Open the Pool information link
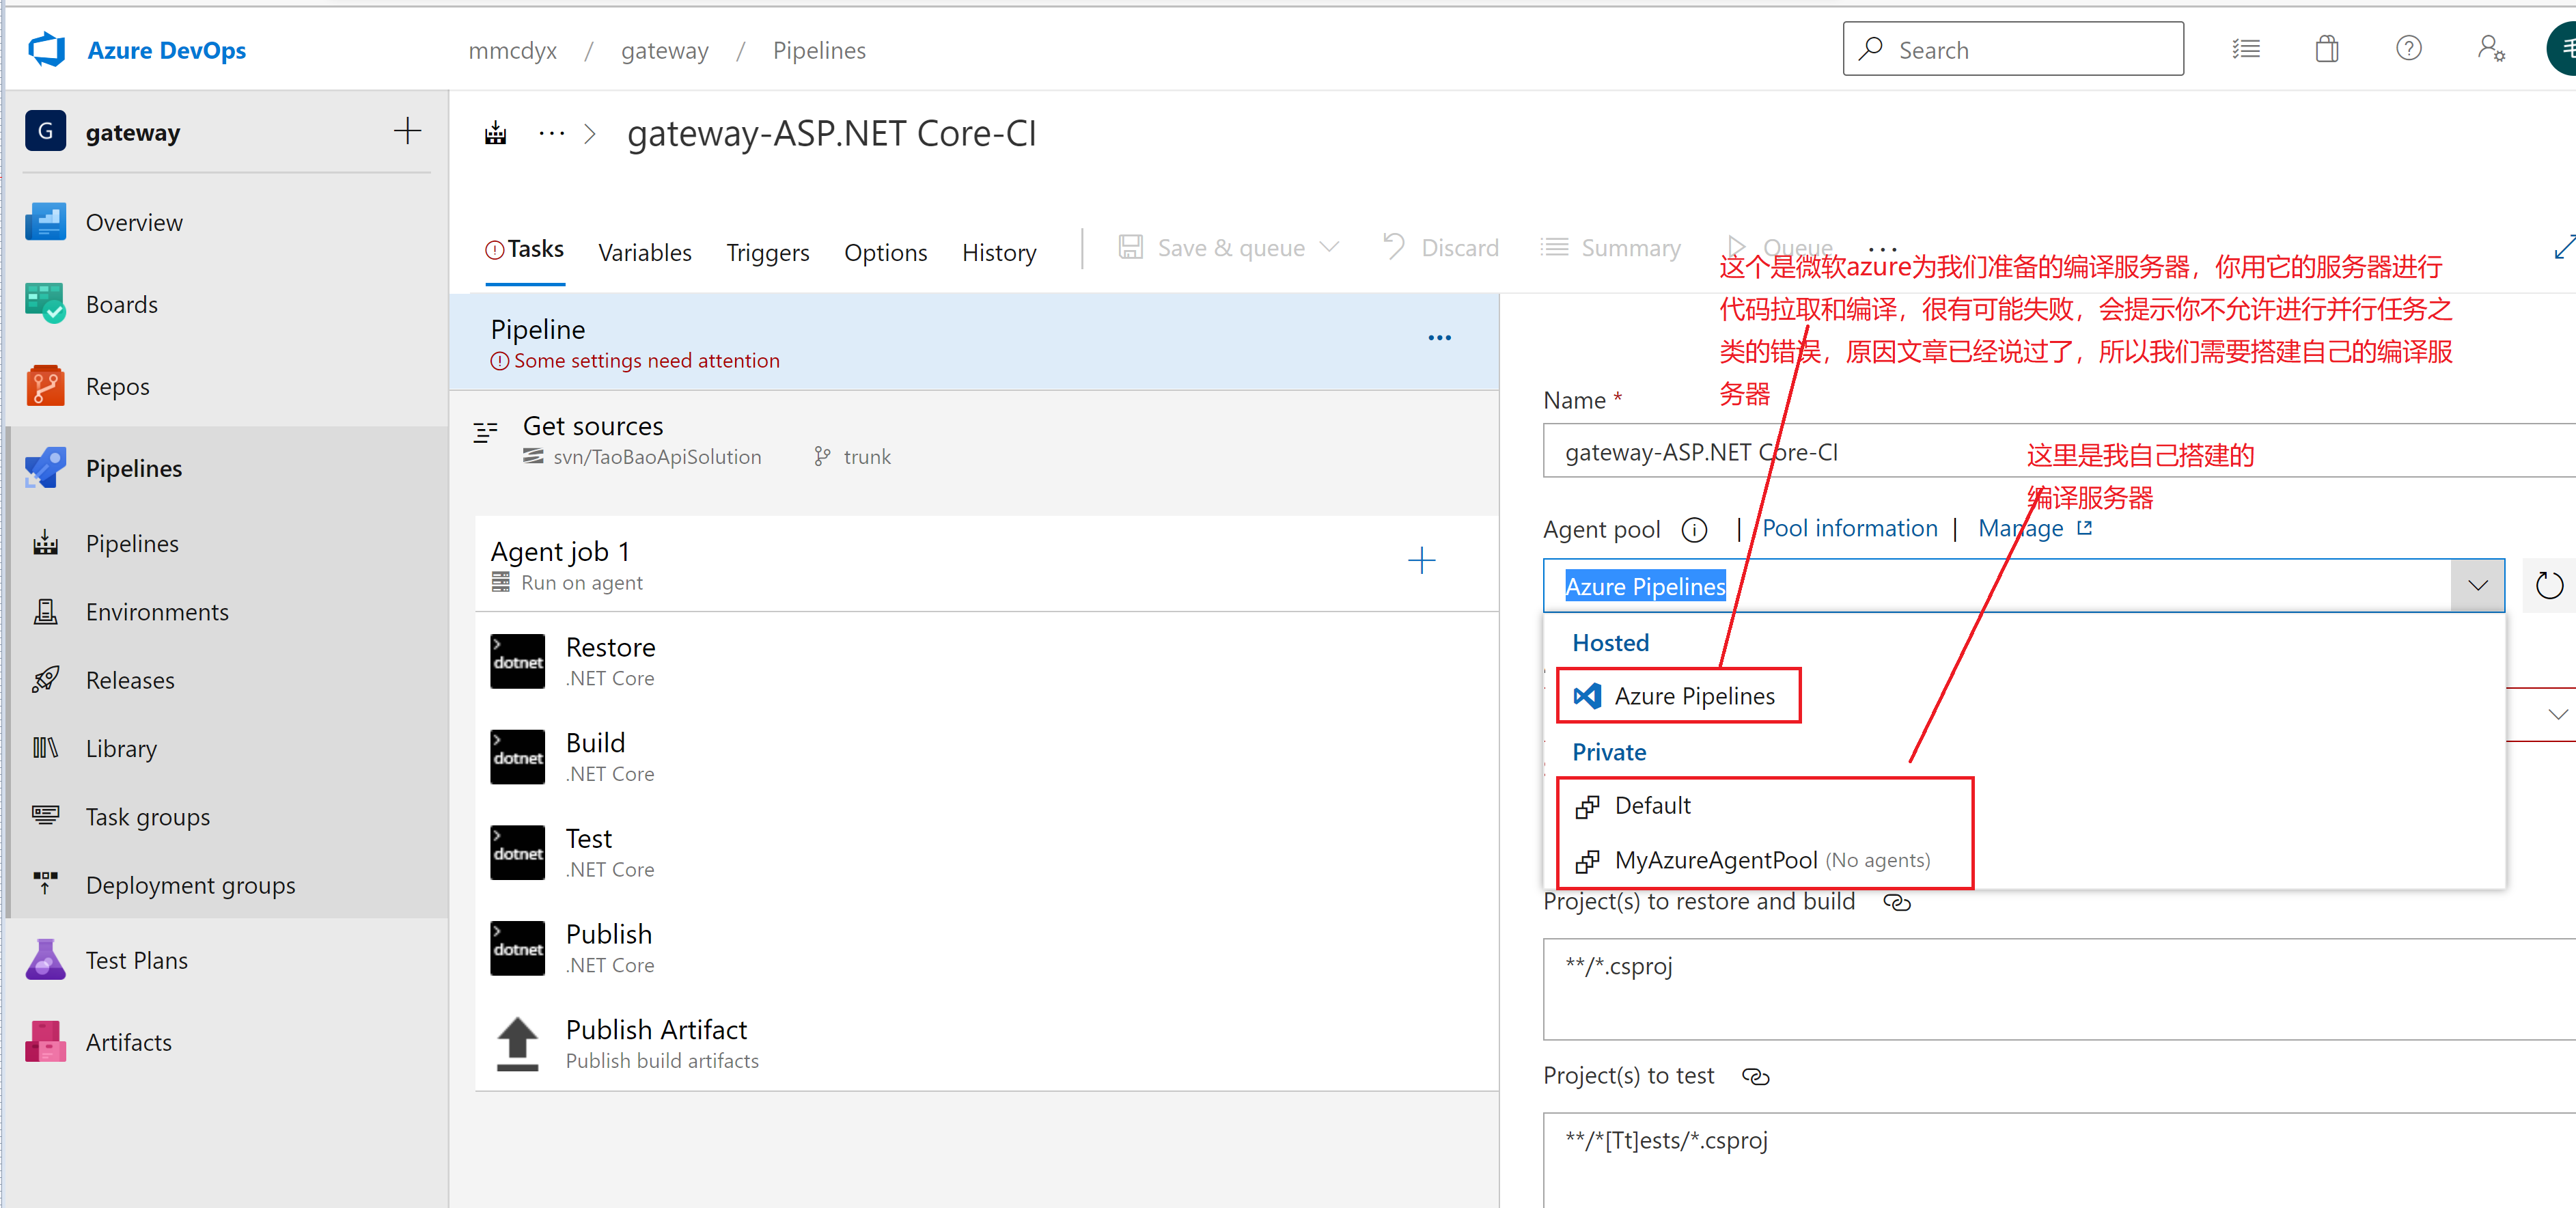Image resolution: width=2576 pixels, height=1208 pixels. click(1849, 528)
